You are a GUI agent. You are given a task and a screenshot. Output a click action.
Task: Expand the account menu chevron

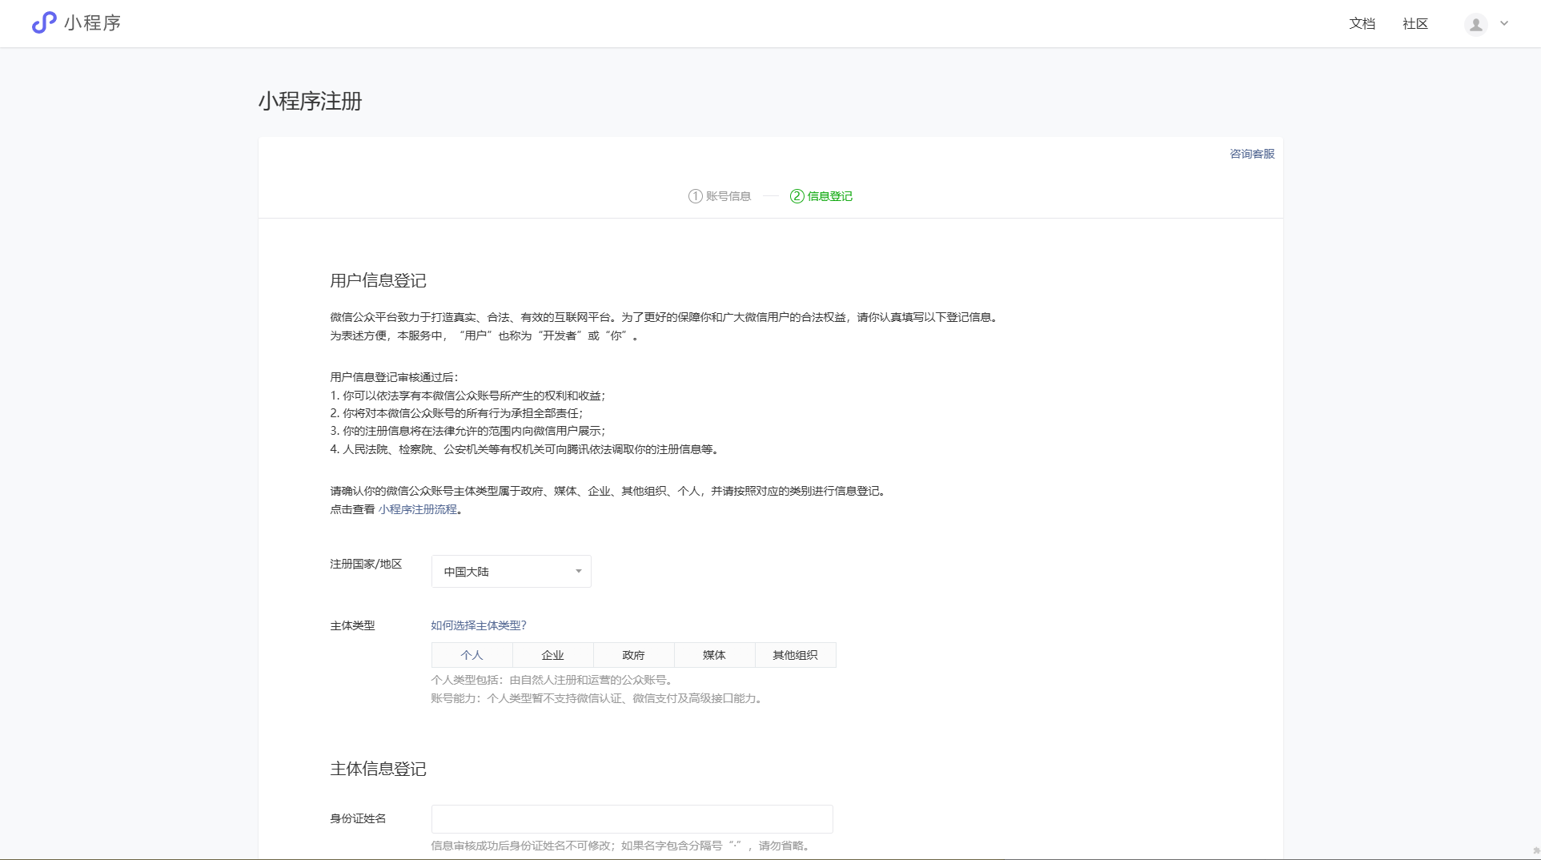click(1504, 24)
